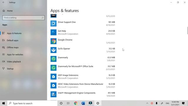Screen dimensions: 188x106
Task: Open the action center notifications icon
Action: pyautogui.click(x=183, y=103)
